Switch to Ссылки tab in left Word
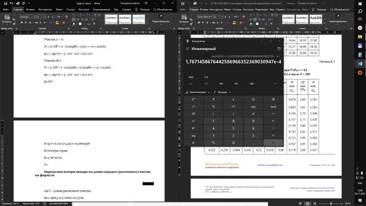The width and height of the screenshot is (366, 206). pyautogui.click(x=70, y=10)
